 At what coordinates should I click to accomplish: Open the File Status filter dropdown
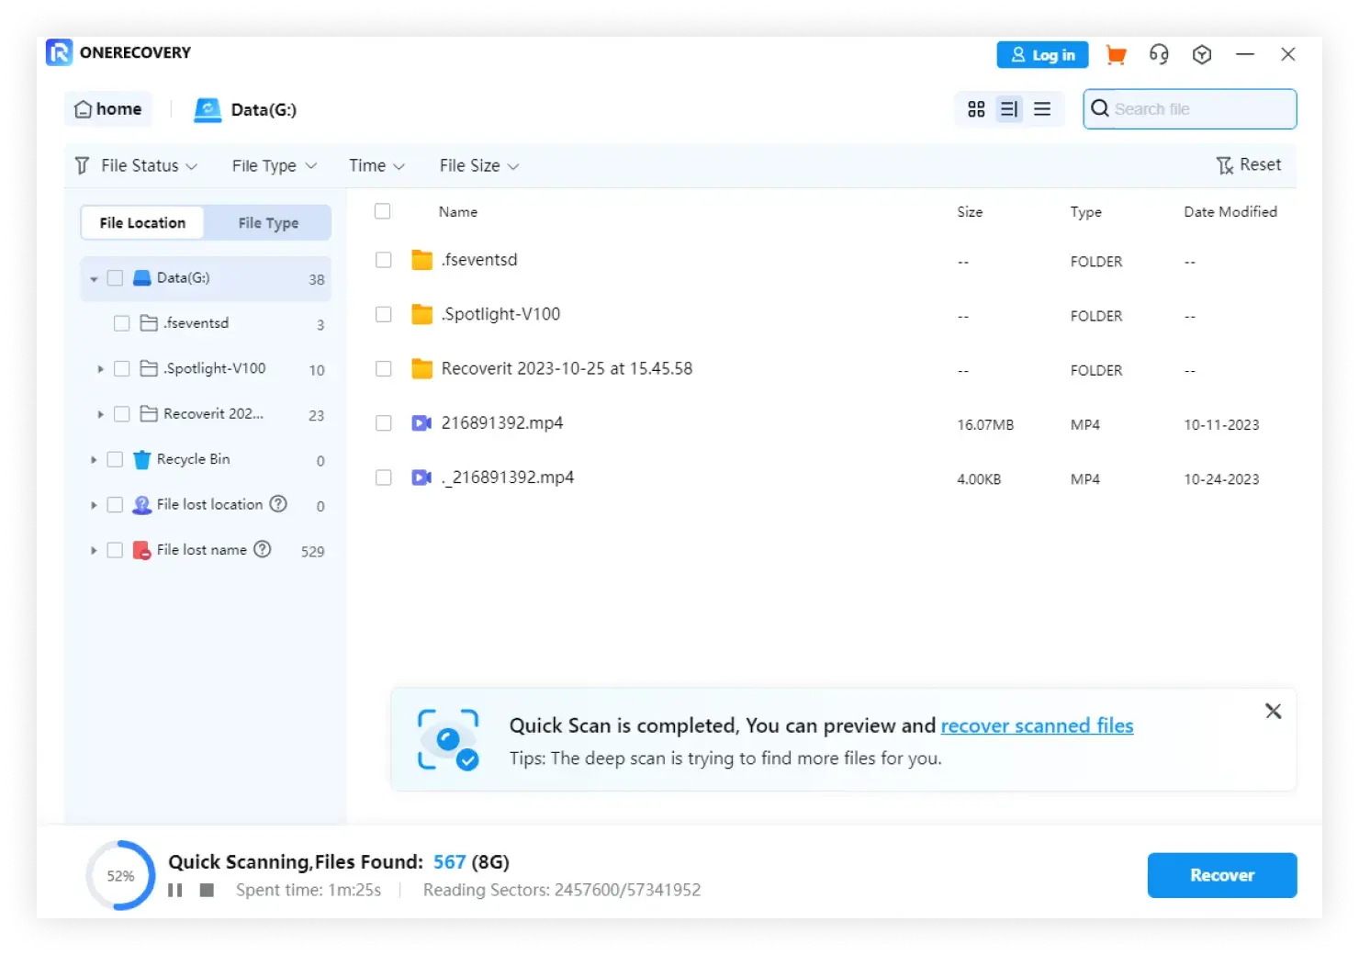coord(138,165)
